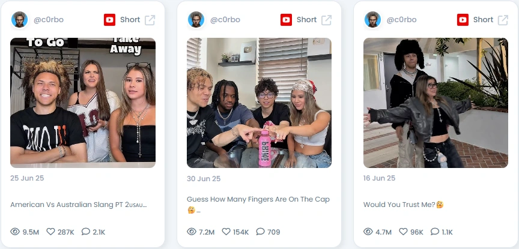The height and width of the screenshot is (249, 519).
Task: Open c0rbo avatar on first card
Action: pyautogui.click(x=20, y=20)
